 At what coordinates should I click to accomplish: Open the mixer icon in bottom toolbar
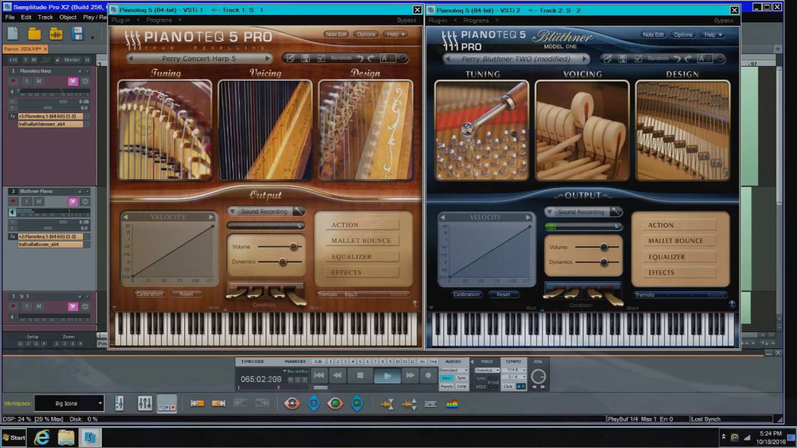(144, 403)
